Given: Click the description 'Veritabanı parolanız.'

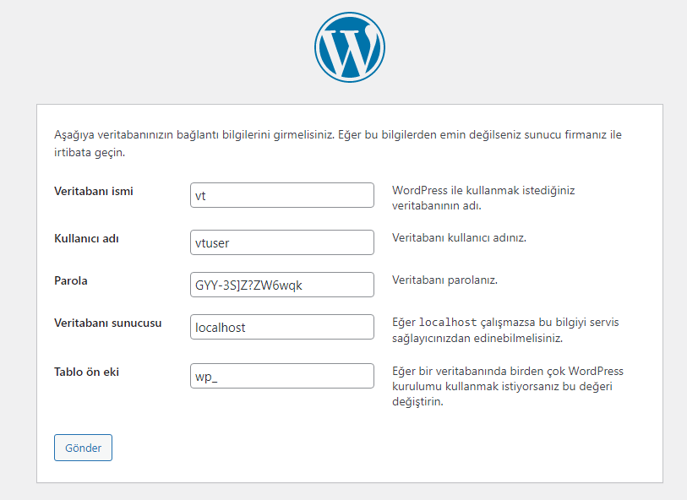Looking at the screenshot, I should 444,280.
